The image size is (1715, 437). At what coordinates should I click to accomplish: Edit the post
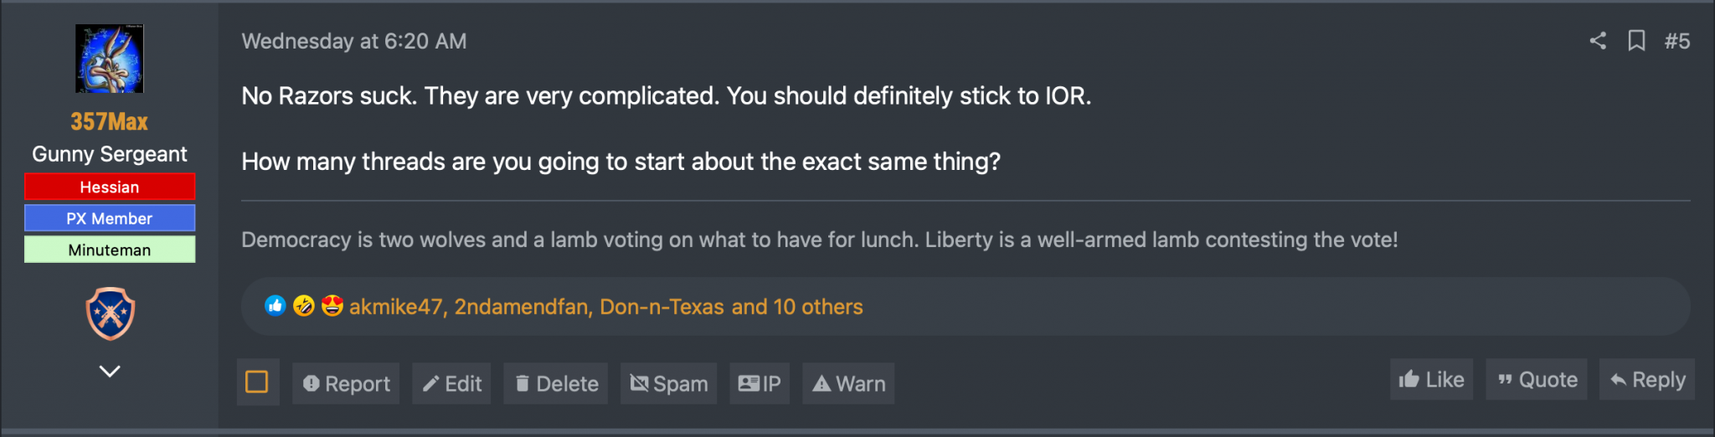(451, 383)
